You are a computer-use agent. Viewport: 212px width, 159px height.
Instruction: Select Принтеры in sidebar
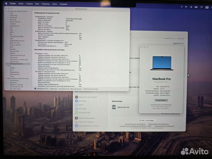14,57
